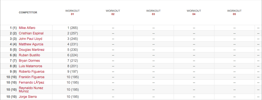This screenshot has height=100, width=262.
Task: Open Fernando López profile link
Action: pyautogui.click(x=31, y=83)
